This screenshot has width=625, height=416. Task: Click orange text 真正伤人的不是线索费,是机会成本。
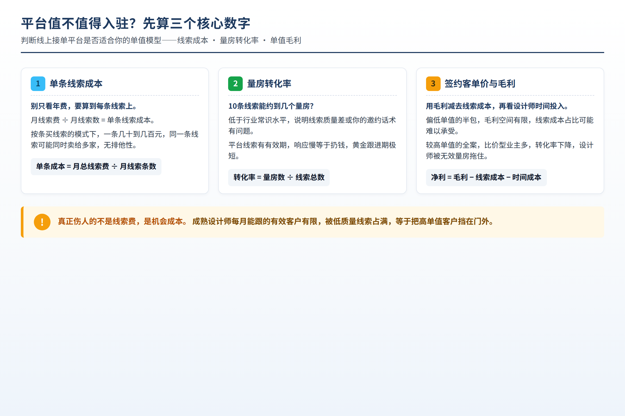123,222
